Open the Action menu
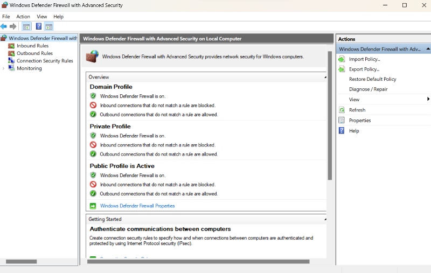The image size is (431, 273). 23,17
